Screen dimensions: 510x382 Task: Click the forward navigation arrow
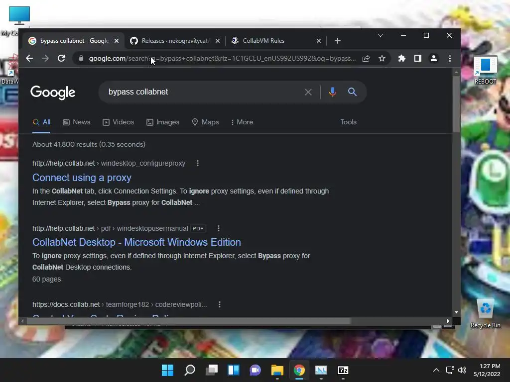click(x=45, y=59)
